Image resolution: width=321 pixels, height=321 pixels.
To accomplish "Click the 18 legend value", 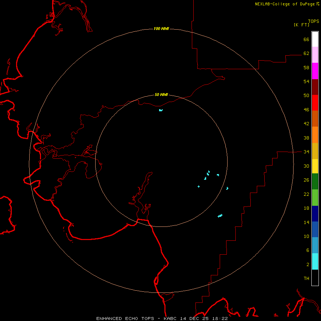I will tap(306, 208).
